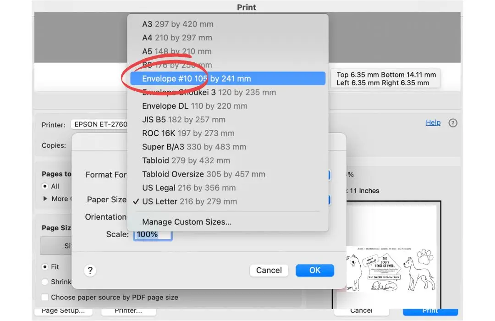495x321 pixels.
Task: Open the Help link
Action: coord(433,123)
